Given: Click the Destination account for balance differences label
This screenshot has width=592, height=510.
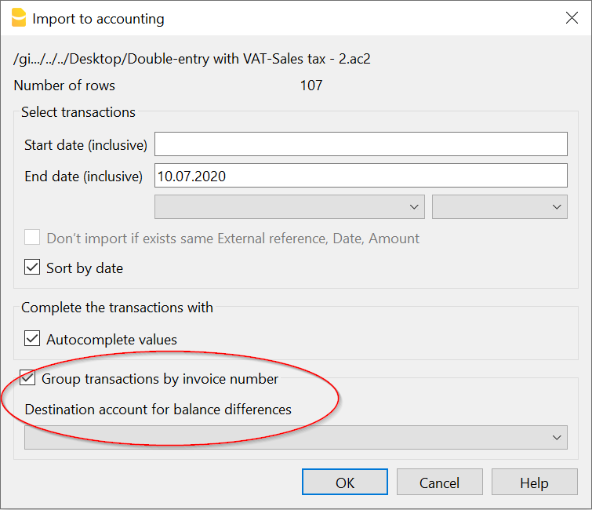Looking at the screenshot, I should click(x=158, y=410).
